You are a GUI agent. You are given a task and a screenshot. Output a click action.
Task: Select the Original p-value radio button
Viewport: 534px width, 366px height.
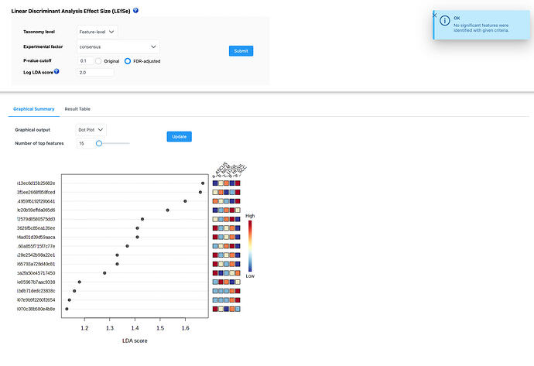(x=99, y=60)
